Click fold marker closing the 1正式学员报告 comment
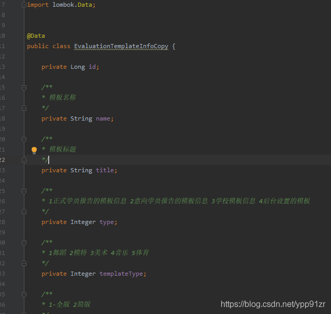 click(24, 212)
